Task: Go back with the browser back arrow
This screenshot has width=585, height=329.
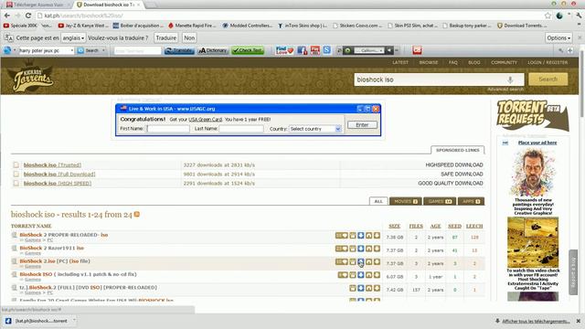Action: 7,16
